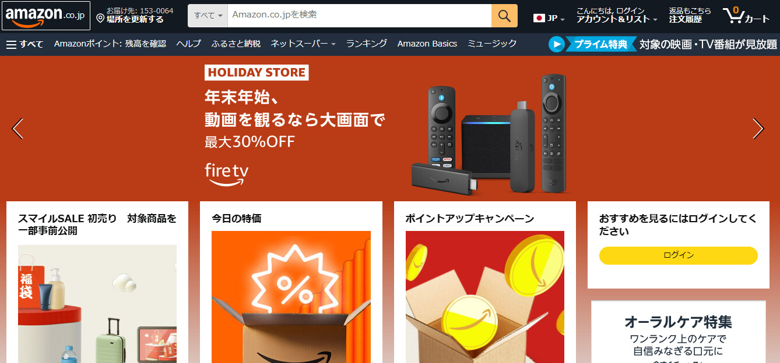Click the magnifying glass search button
Screen dimensions: 780x363
point(504,15)
